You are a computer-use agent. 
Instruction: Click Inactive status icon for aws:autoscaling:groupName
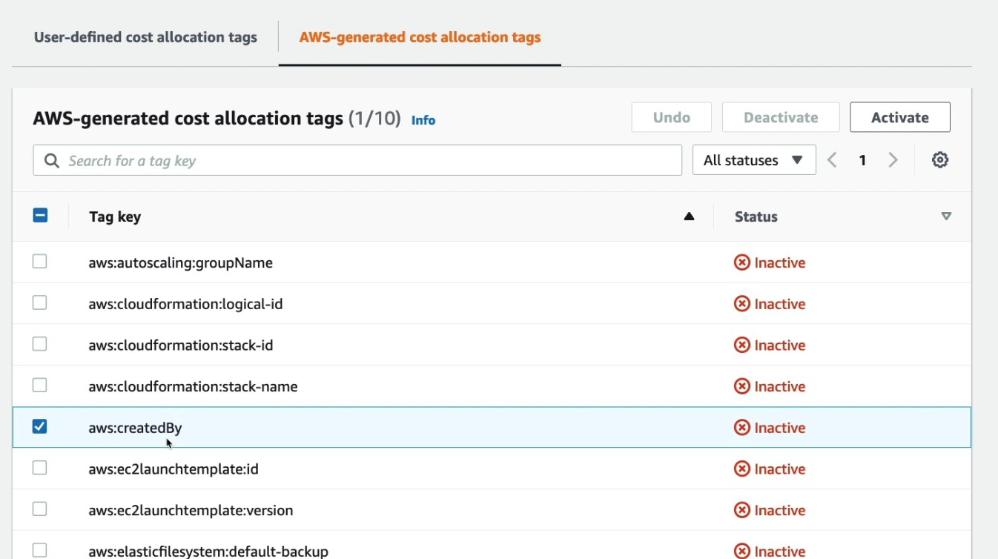tap(741, 262)
